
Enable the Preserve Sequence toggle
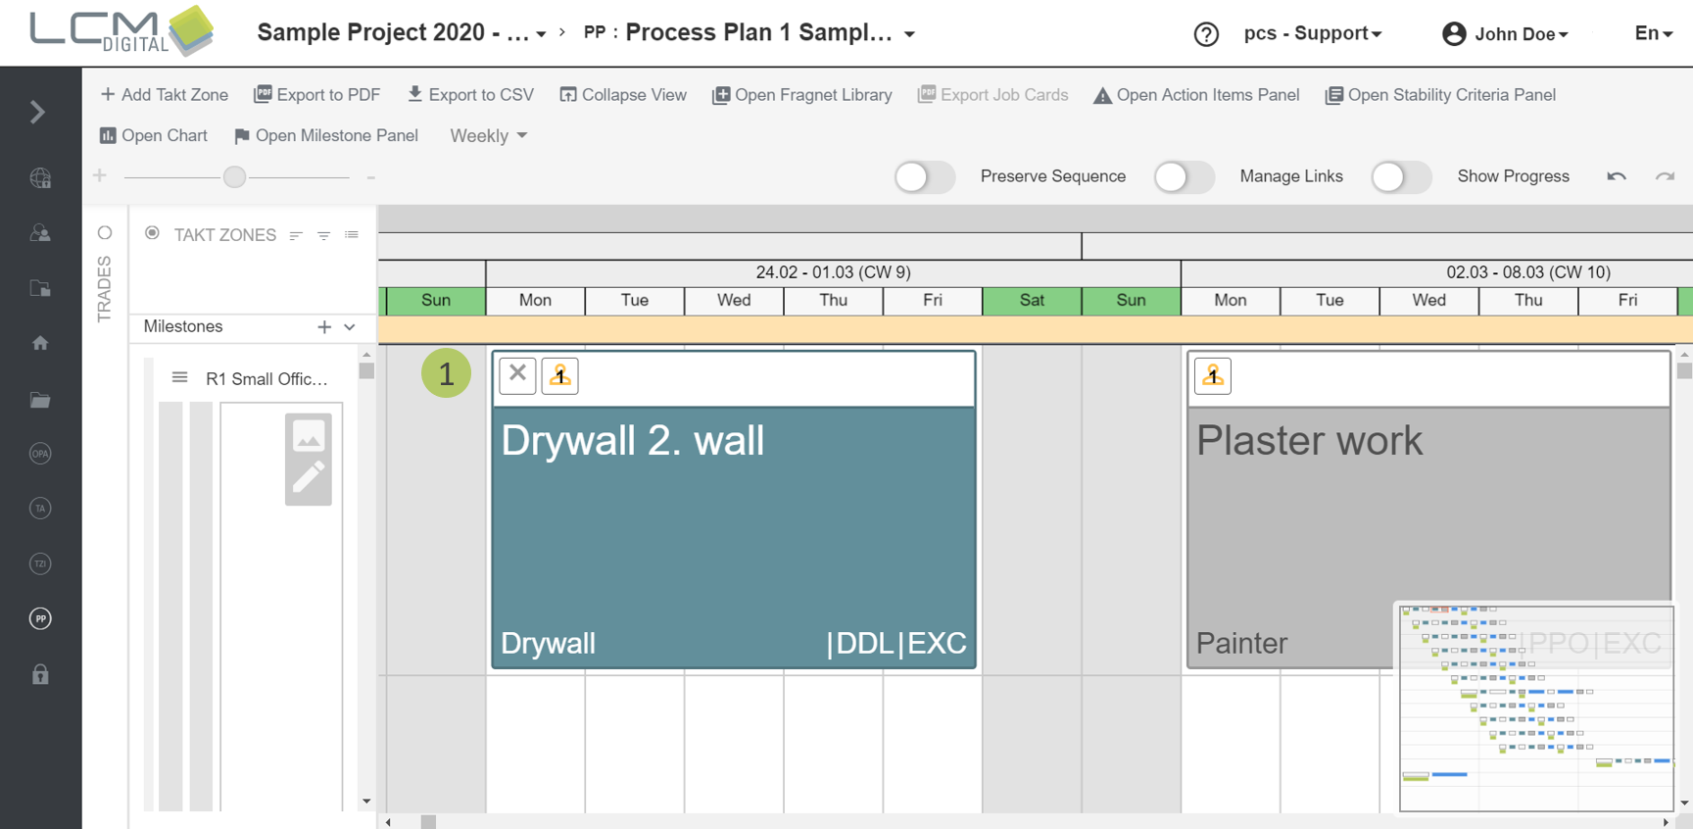click(924, 177)
